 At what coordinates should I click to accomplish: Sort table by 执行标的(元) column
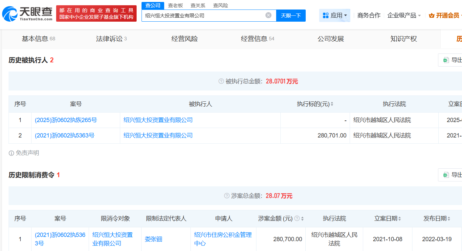click(x=332, y=104)
